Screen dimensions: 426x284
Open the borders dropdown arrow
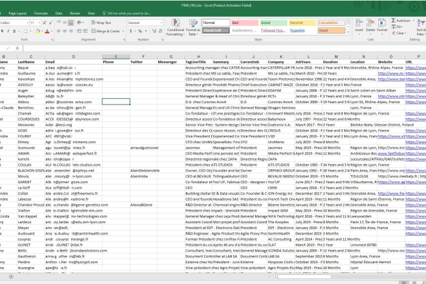coord(31,31)
